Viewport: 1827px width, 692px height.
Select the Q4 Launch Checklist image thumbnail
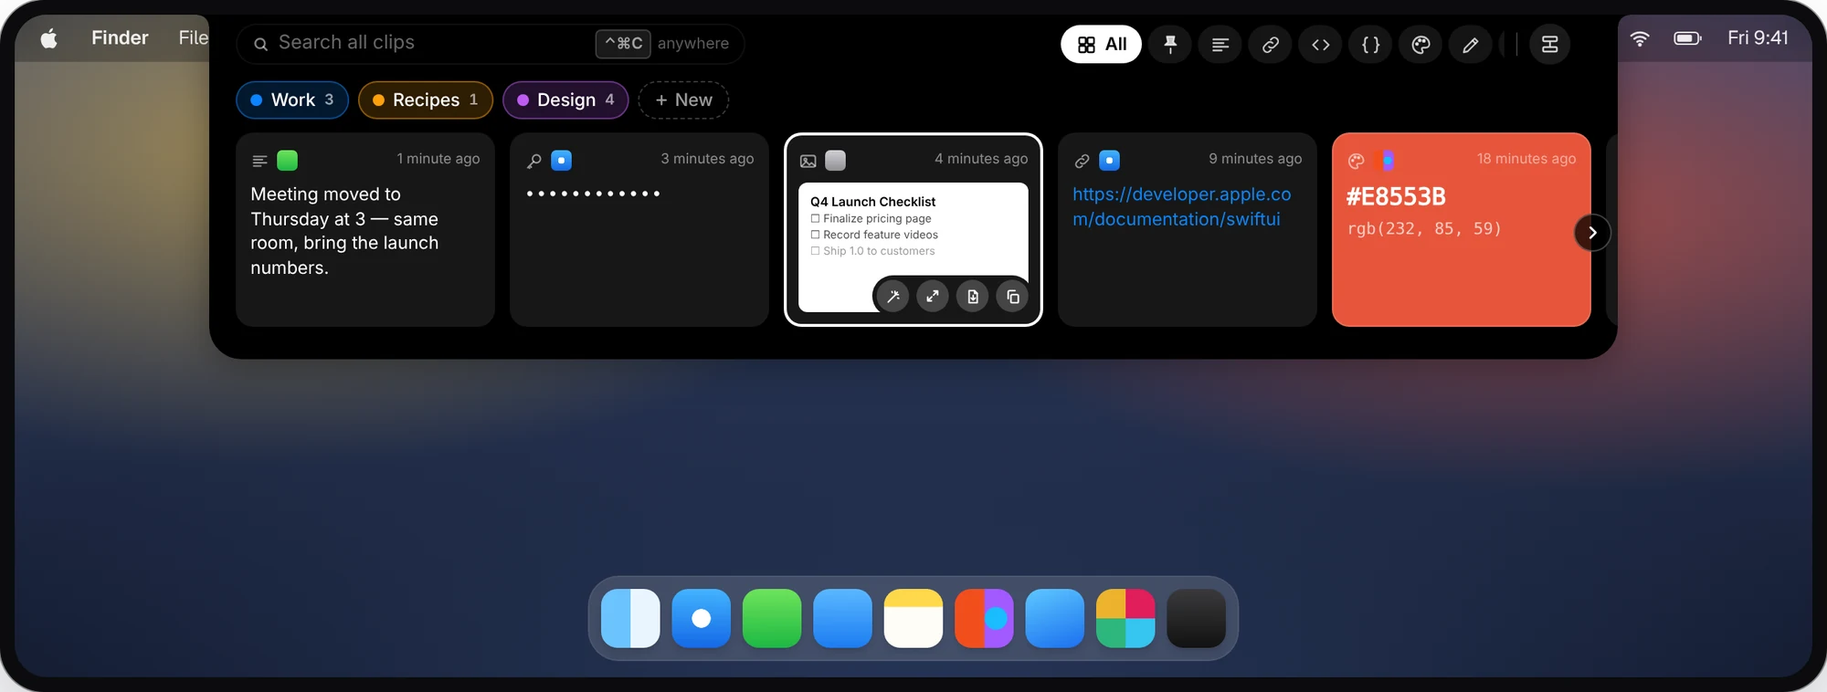click(913, 246)
